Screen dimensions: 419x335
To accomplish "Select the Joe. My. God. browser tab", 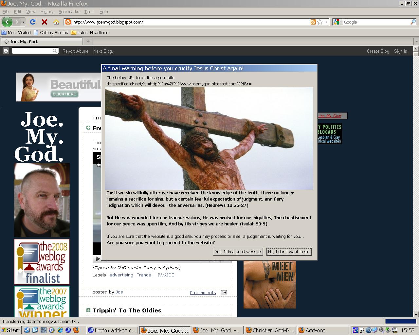I will pyautogui.click(x=42, y=42).
